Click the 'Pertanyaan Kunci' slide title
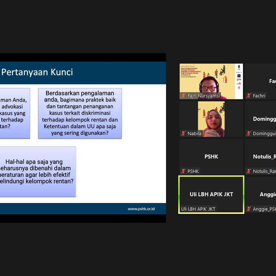The image size is (276, 276). [x=37, y=72]
